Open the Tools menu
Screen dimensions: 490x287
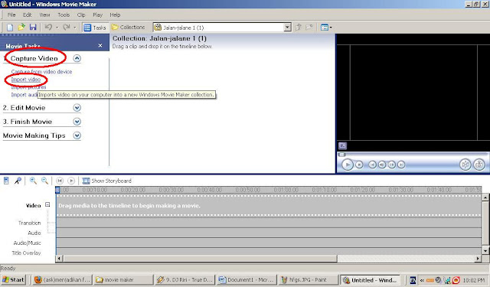click(64, 15)
